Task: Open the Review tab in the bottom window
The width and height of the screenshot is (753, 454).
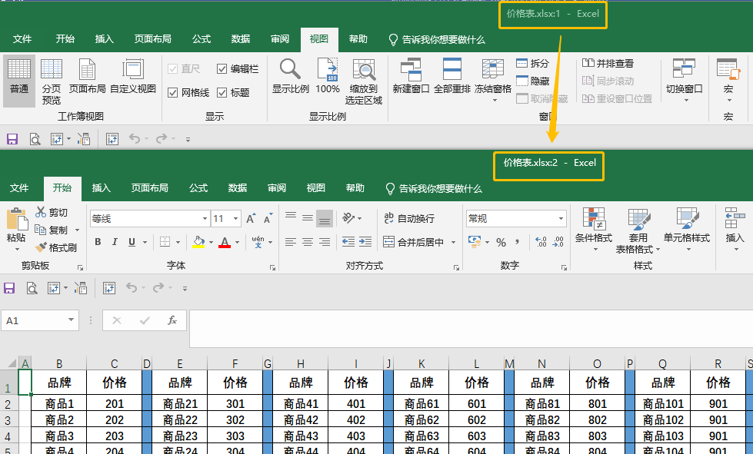Action: click(277, 188)
